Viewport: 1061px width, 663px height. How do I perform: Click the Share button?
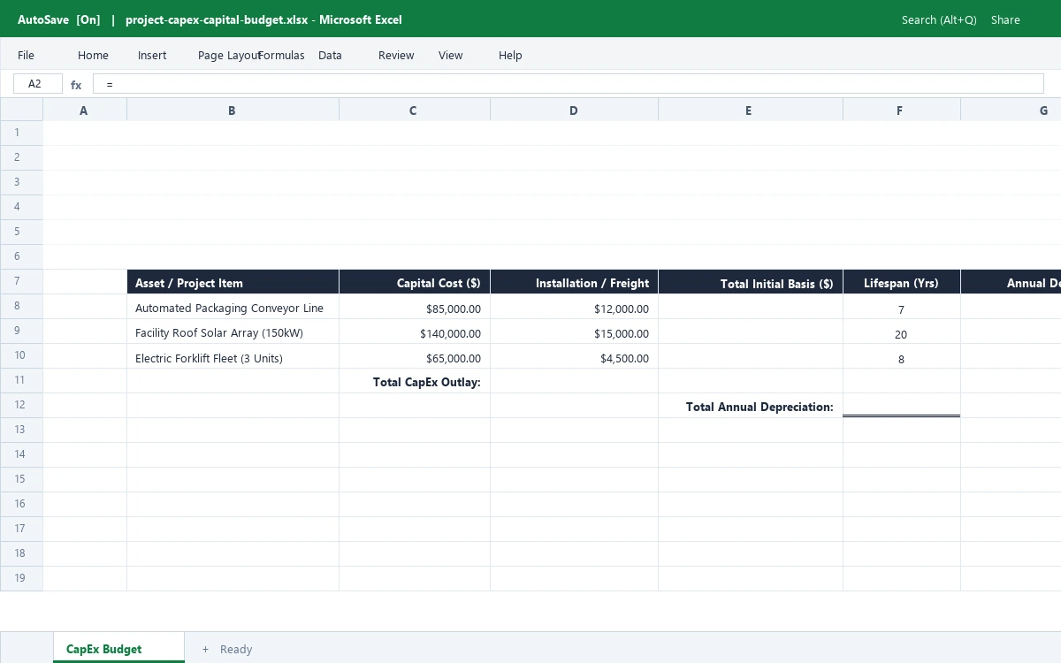(x=1005, y=19)
